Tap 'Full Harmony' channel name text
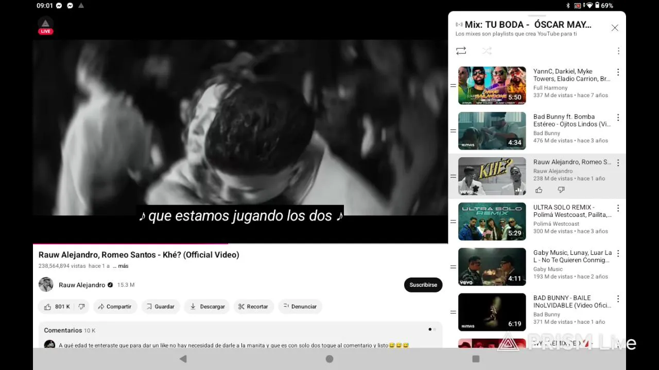The image size is (659, 370). point(550,88)
